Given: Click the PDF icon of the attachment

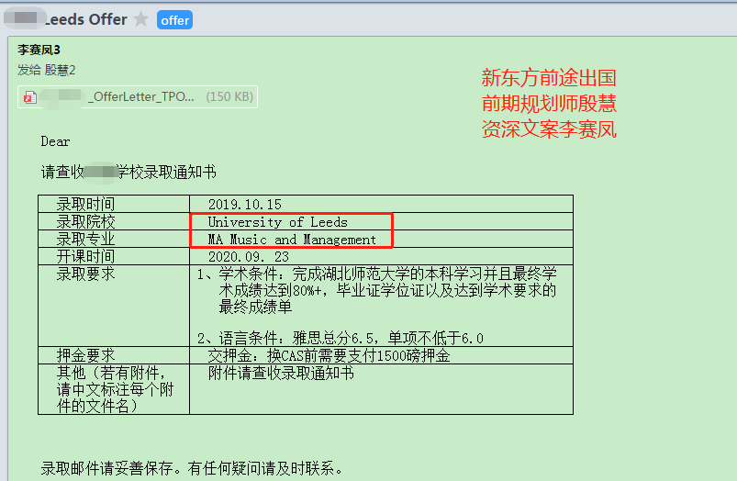Looking at the screenshot, I should (x=30, y=97).
